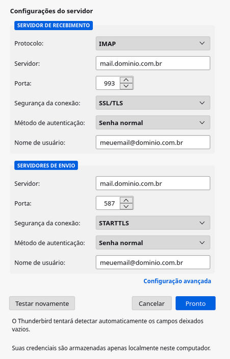Select the Servidor de Recebimento section label
The width and height of the screenshot is (230, 359).
tap(54, 26)
